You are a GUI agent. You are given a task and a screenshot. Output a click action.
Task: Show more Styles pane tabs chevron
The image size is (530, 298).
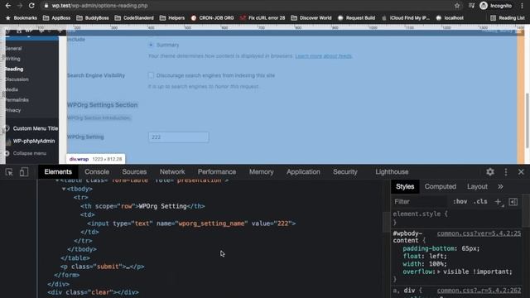(x=500, y=187)
